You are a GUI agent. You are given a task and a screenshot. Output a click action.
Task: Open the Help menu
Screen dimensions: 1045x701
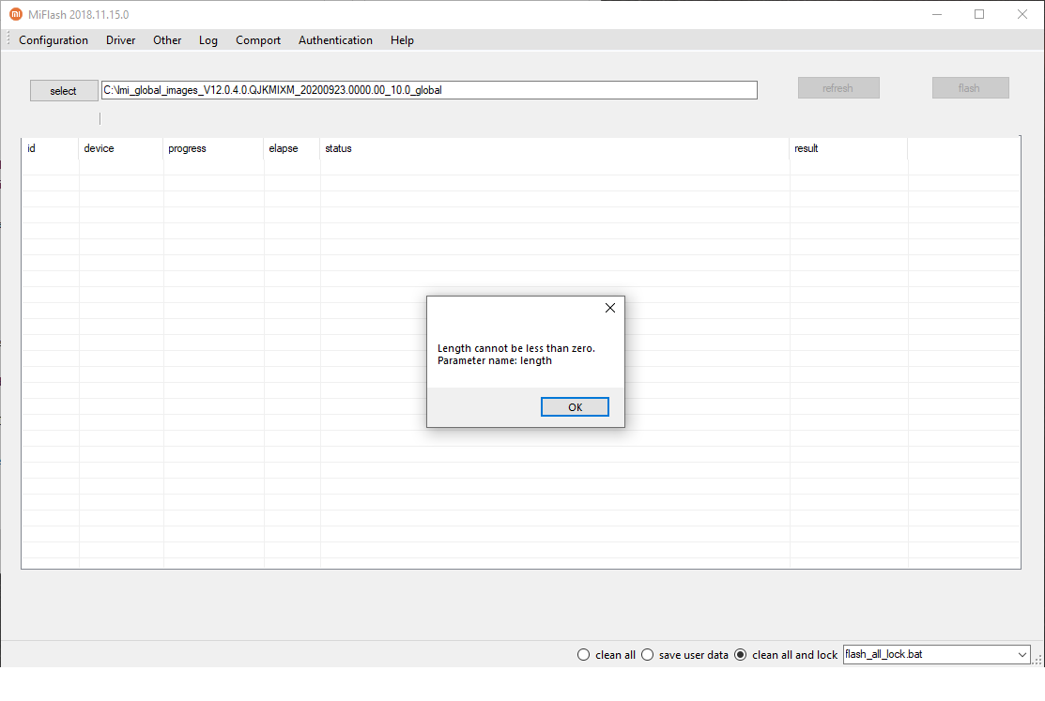pos(402,40)
